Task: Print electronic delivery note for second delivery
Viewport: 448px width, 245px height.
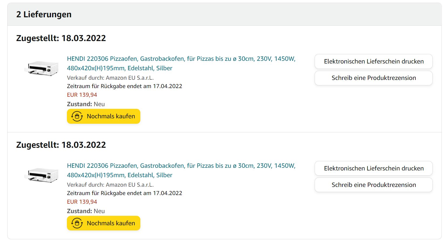Action: tap(374, 169)
